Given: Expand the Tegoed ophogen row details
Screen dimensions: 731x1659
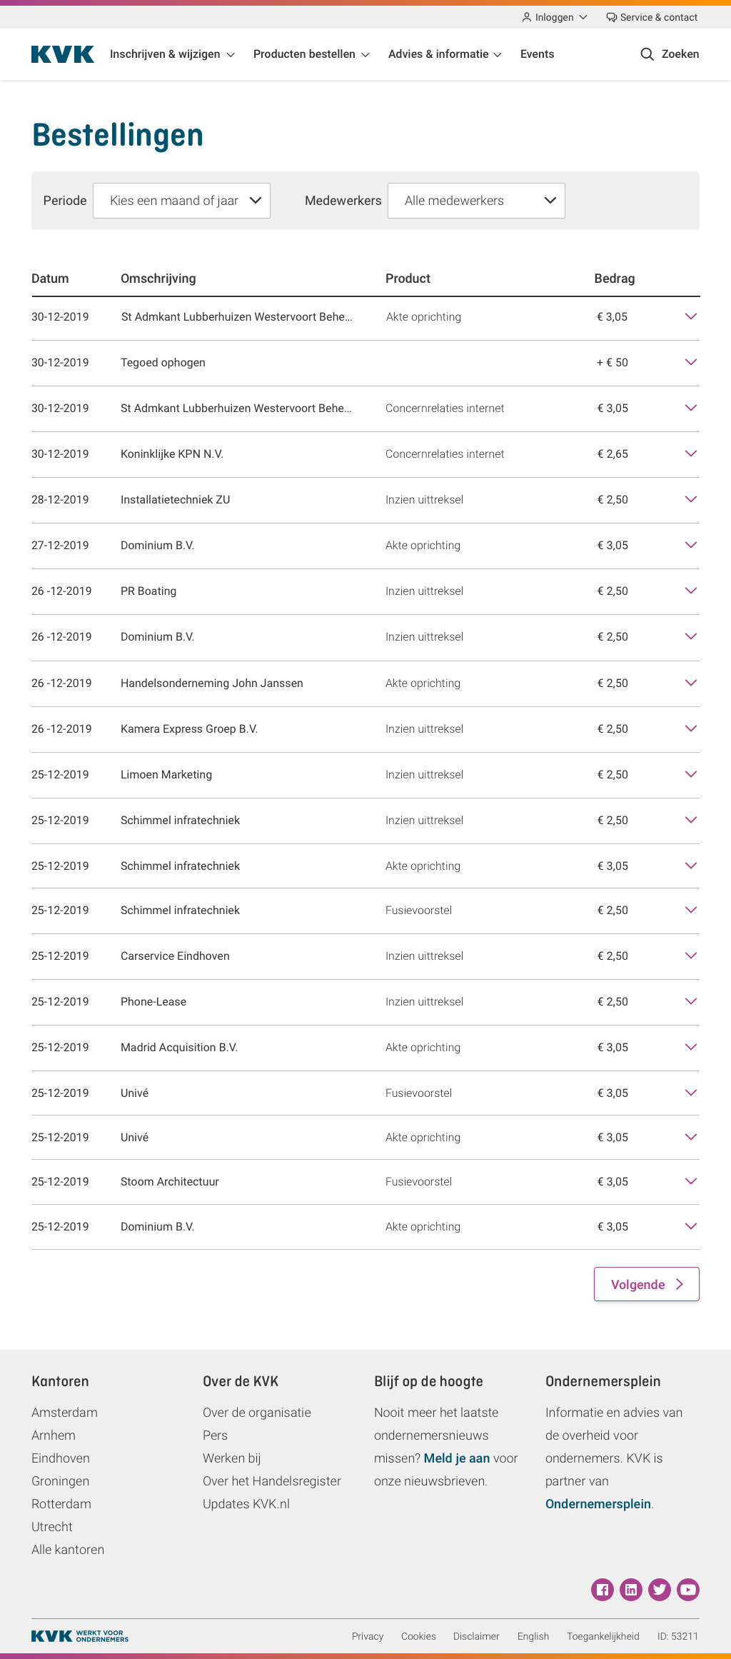Looking at the screenshot, I should 690,362.
